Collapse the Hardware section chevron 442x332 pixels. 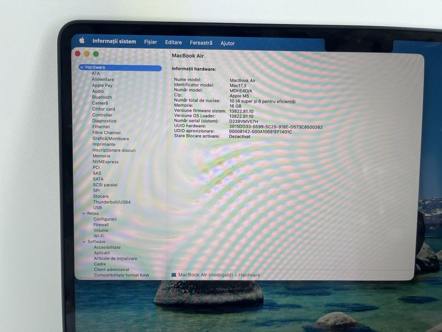[x=82, y=67]
